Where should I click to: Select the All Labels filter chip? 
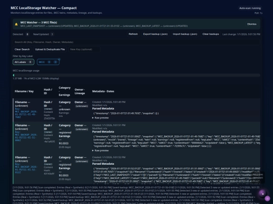click(x=23, y=62)
